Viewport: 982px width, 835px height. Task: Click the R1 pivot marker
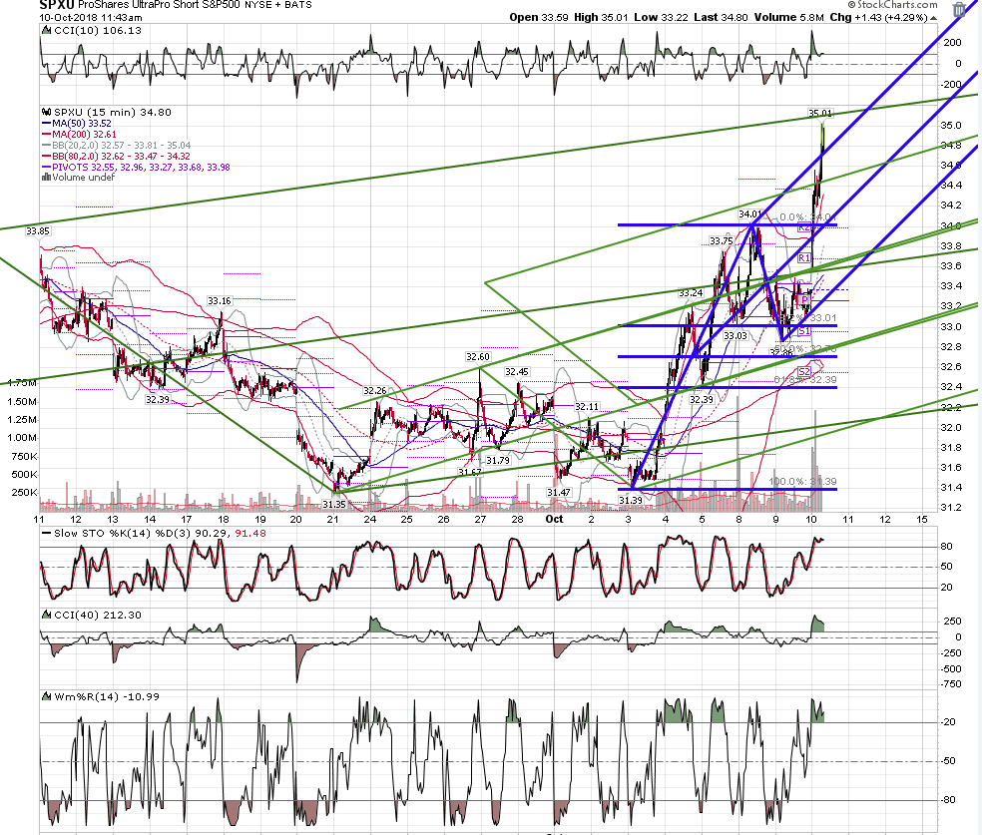(x=804, y=258)
